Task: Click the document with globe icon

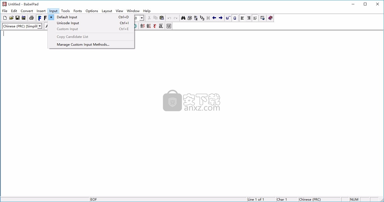Action: (x=263, y=18)
